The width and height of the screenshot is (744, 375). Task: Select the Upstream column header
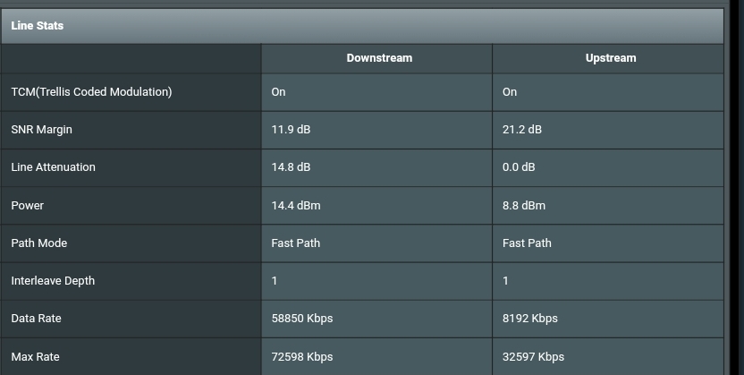click(x=611, y=58)
